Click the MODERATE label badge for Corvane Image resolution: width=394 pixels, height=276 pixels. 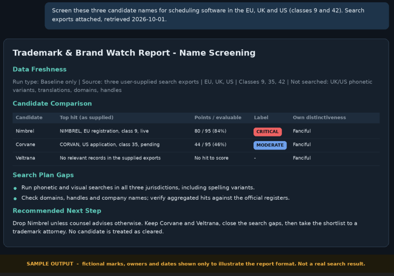(x=270, y=145)
